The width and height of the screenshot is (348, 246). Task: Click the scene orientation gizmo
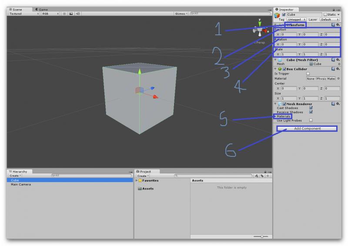(x=260, y=29)
